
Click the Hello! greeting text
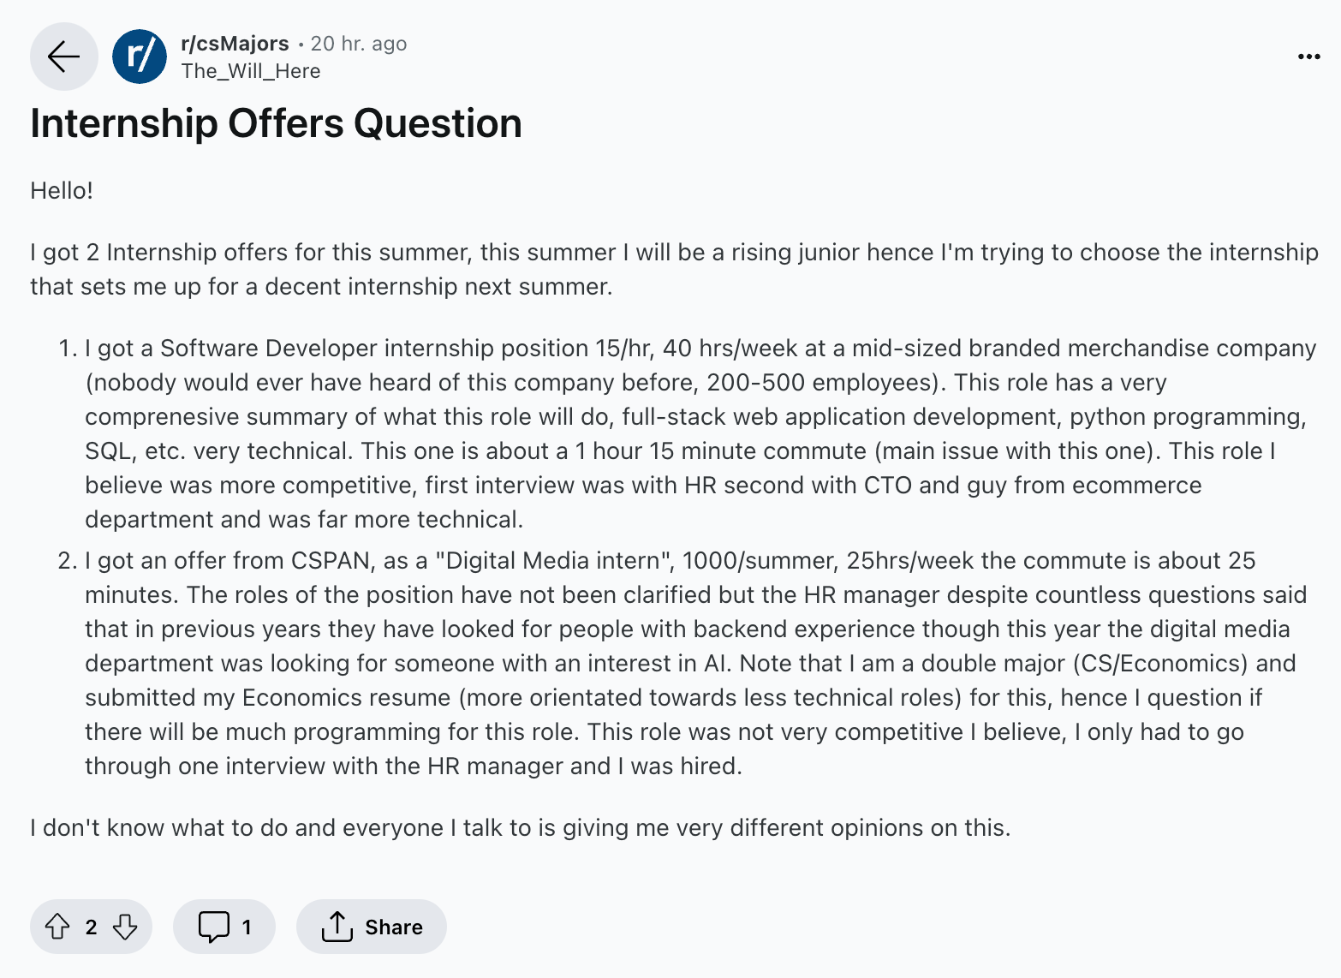tap(62, 190)
